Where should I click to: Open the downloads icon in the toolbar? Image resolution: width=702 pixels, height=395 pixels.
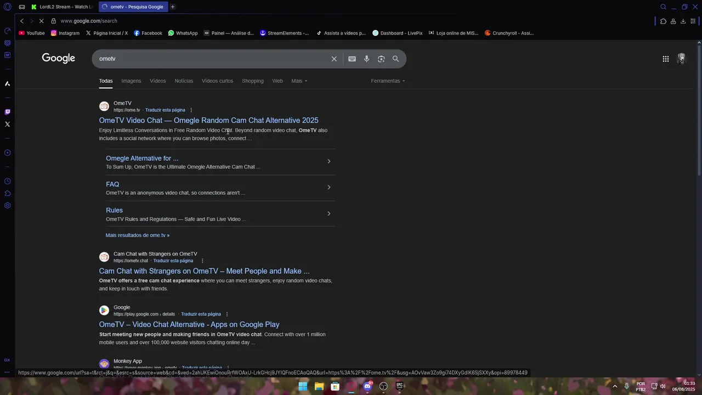tap(683, 21)
